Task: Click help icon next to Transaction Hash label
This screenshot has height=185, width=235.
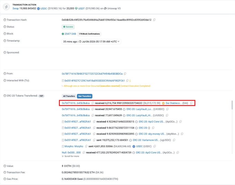Action: pyautogui.click(x=5, y=20)
